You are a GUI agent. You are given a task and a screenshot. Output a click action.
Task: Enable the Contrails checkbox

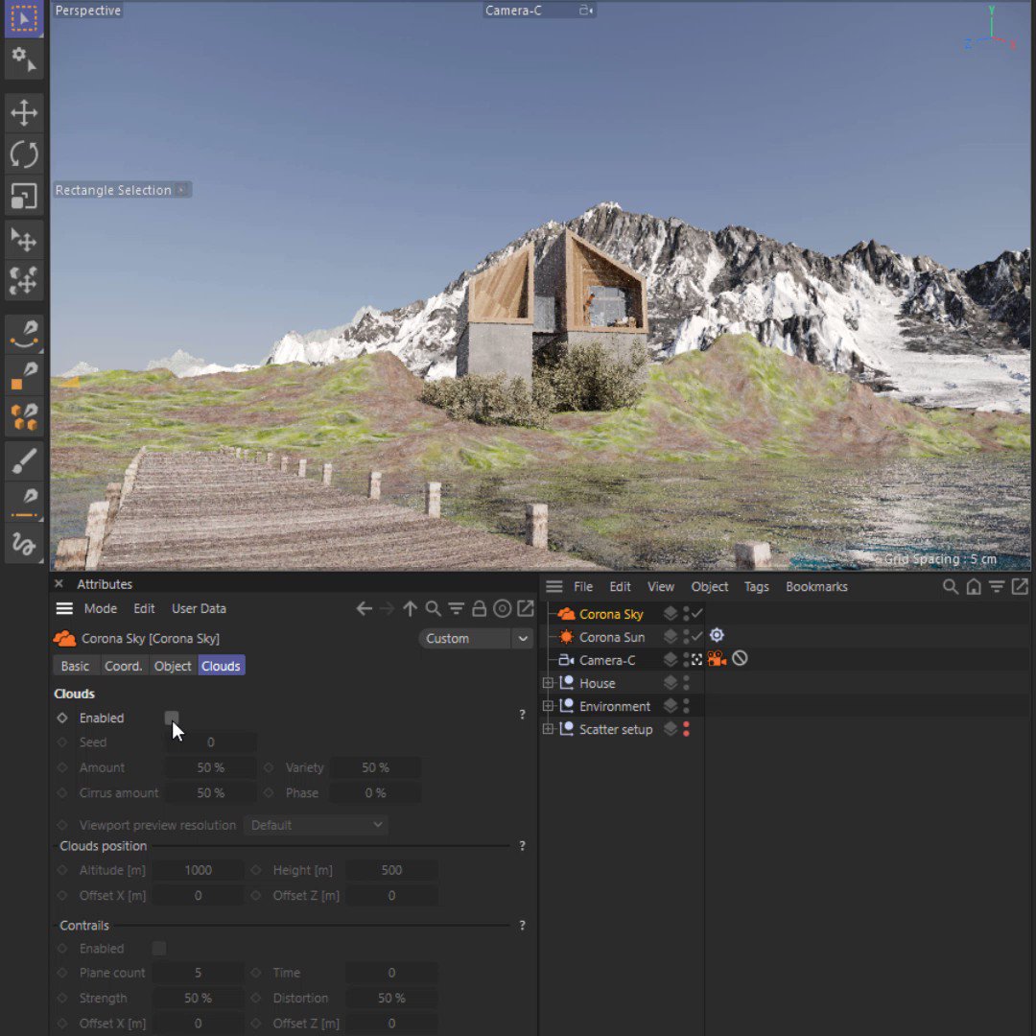tap(159, 948)
